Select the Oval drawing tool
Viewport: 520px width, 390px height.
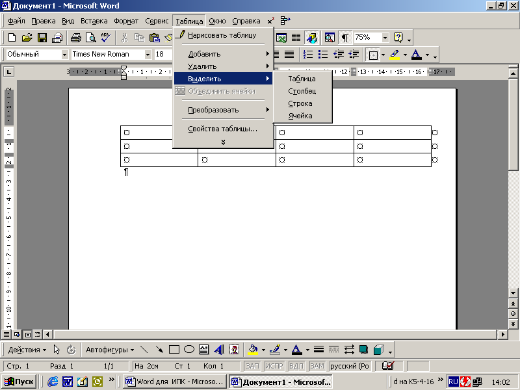(189, 349)
